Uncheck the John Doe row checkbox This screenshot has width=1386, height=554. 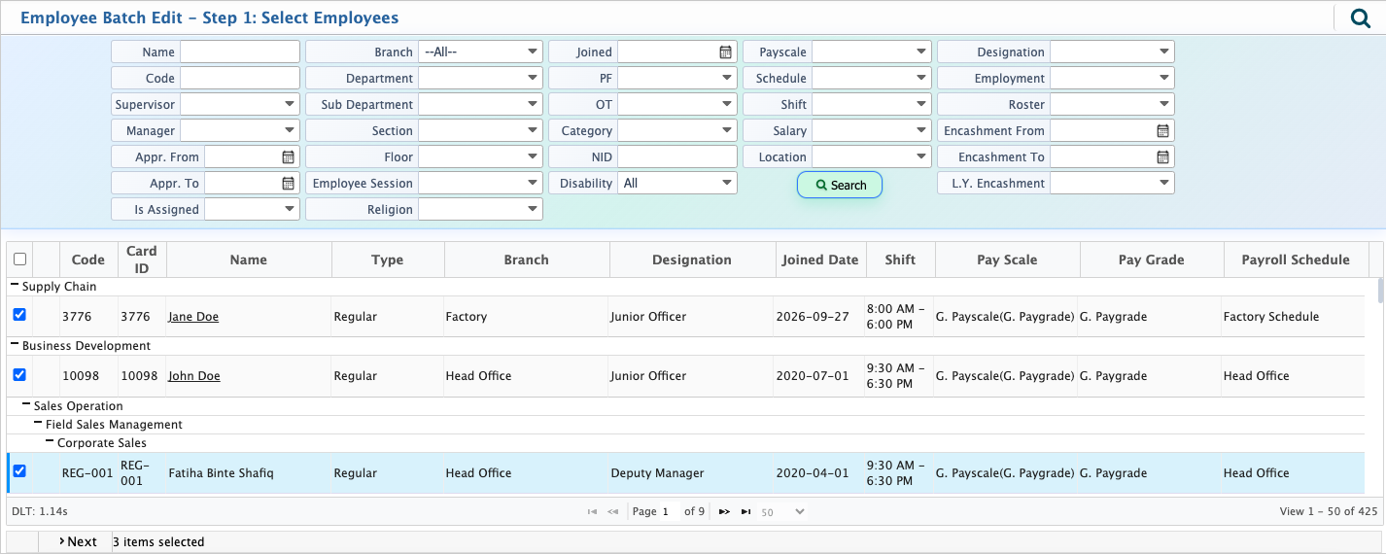(x=19, y=375)
